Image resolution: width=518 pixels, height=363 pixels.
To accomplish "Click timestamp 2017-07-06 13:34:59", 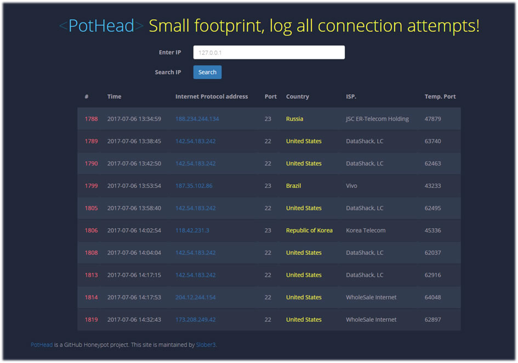I will coord(134,118).
